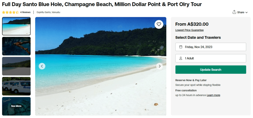Open Learn more about free cancellation
The height and width of the screenshot is (118, 253).
click(213, 95)
